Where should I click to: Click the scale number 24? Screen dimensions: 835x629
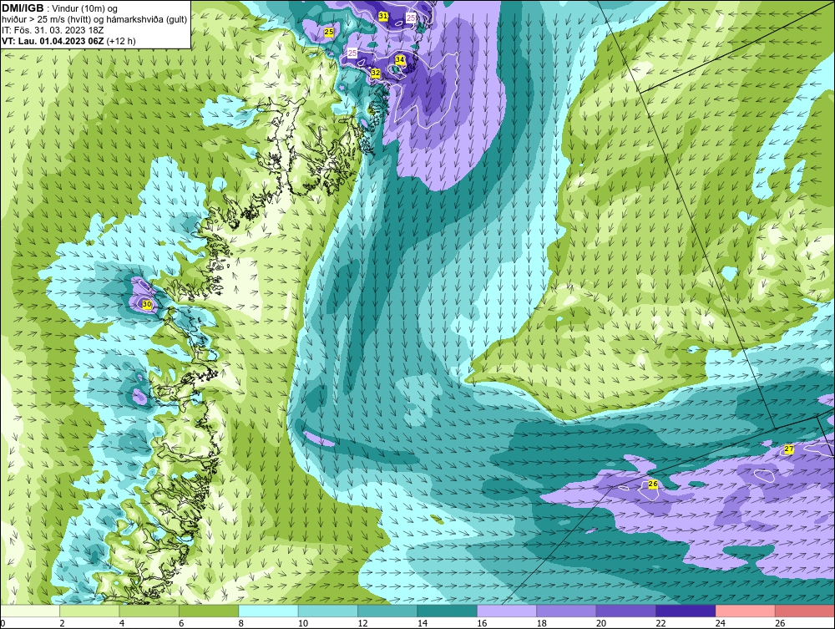[x=721, y=623]
